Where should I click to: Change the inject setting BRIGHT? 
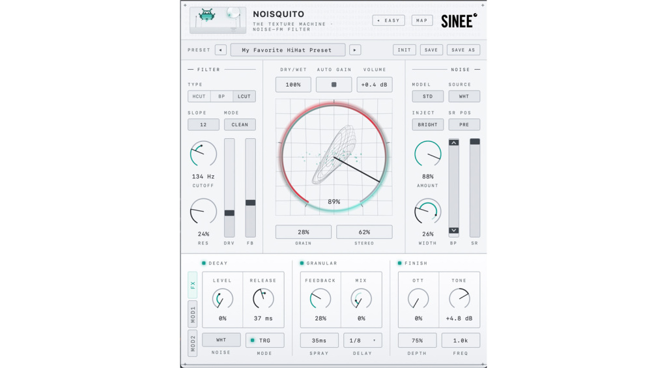(x=427, y=124)
